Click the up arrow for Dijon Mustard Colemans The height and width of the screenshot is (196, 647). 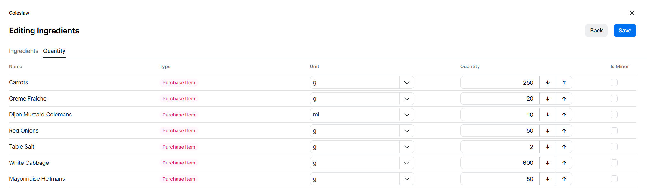[564, 115]
